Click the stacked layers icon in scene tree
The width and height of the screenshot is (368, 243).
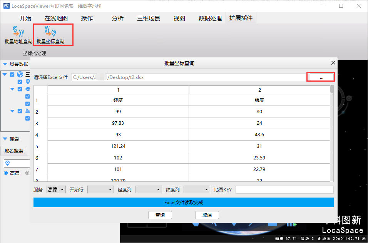tap(28, 89)
